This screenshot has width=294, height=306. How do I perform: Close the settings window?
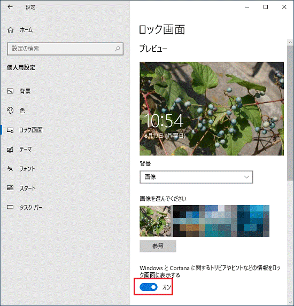[284, 7]
